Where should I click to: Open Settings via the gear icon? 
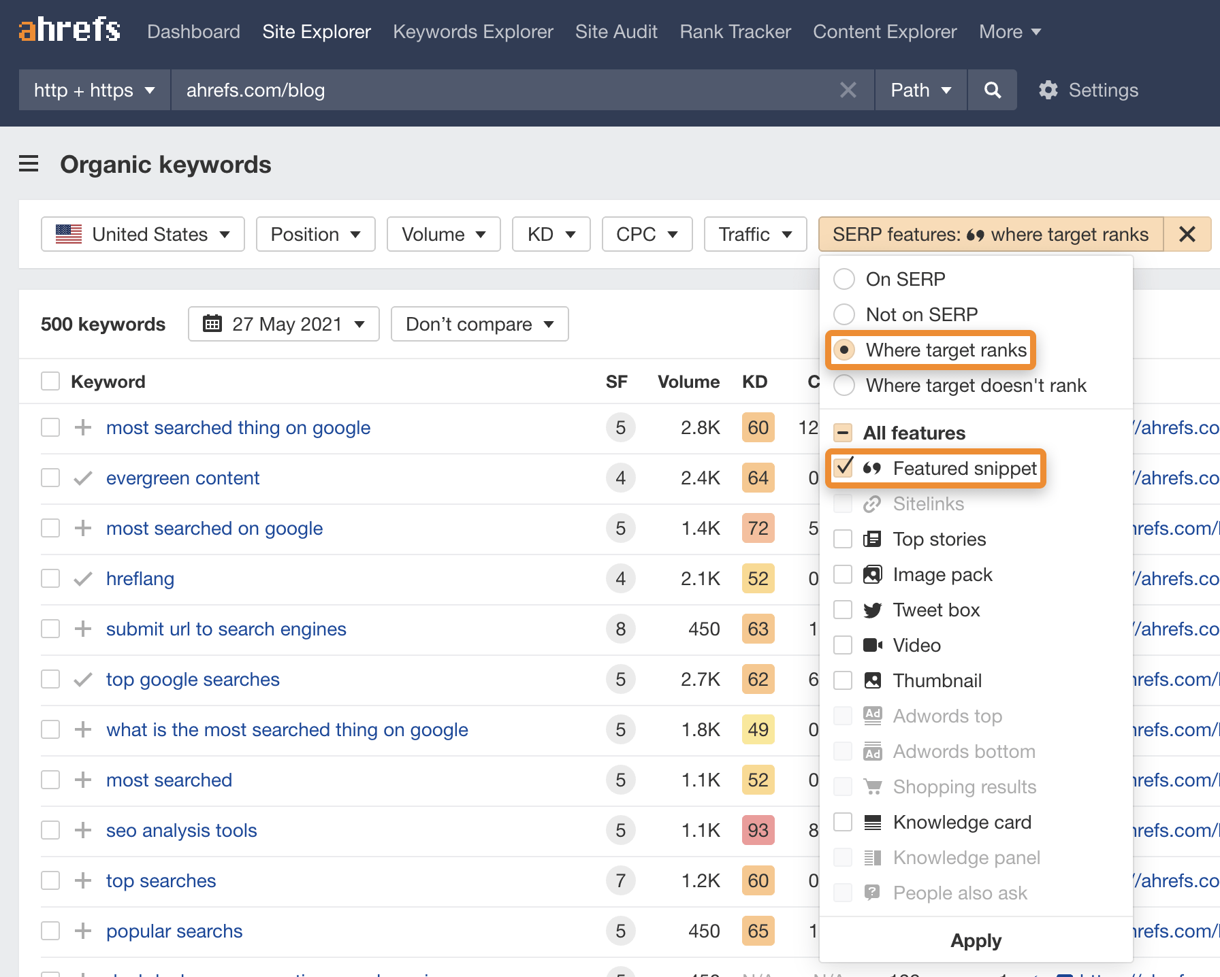[1048, 90]
